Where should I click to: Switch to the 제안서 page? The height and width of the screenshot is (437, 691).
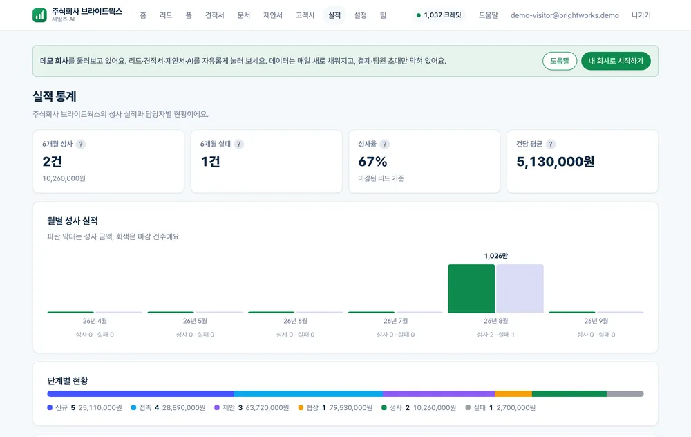(273, 15)
